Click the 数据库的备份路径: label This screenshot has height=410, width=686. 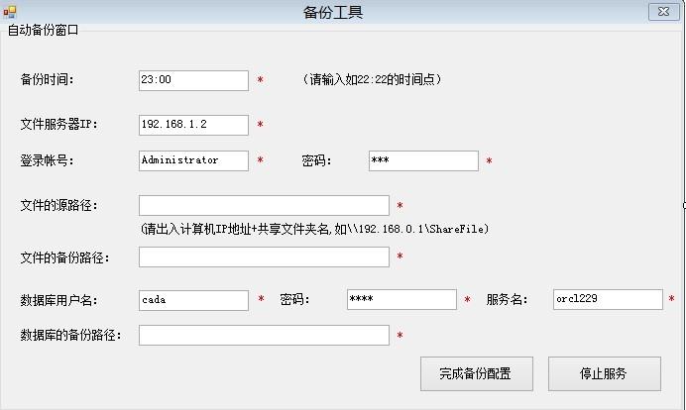pyautogui.click(x=70, y=336)
